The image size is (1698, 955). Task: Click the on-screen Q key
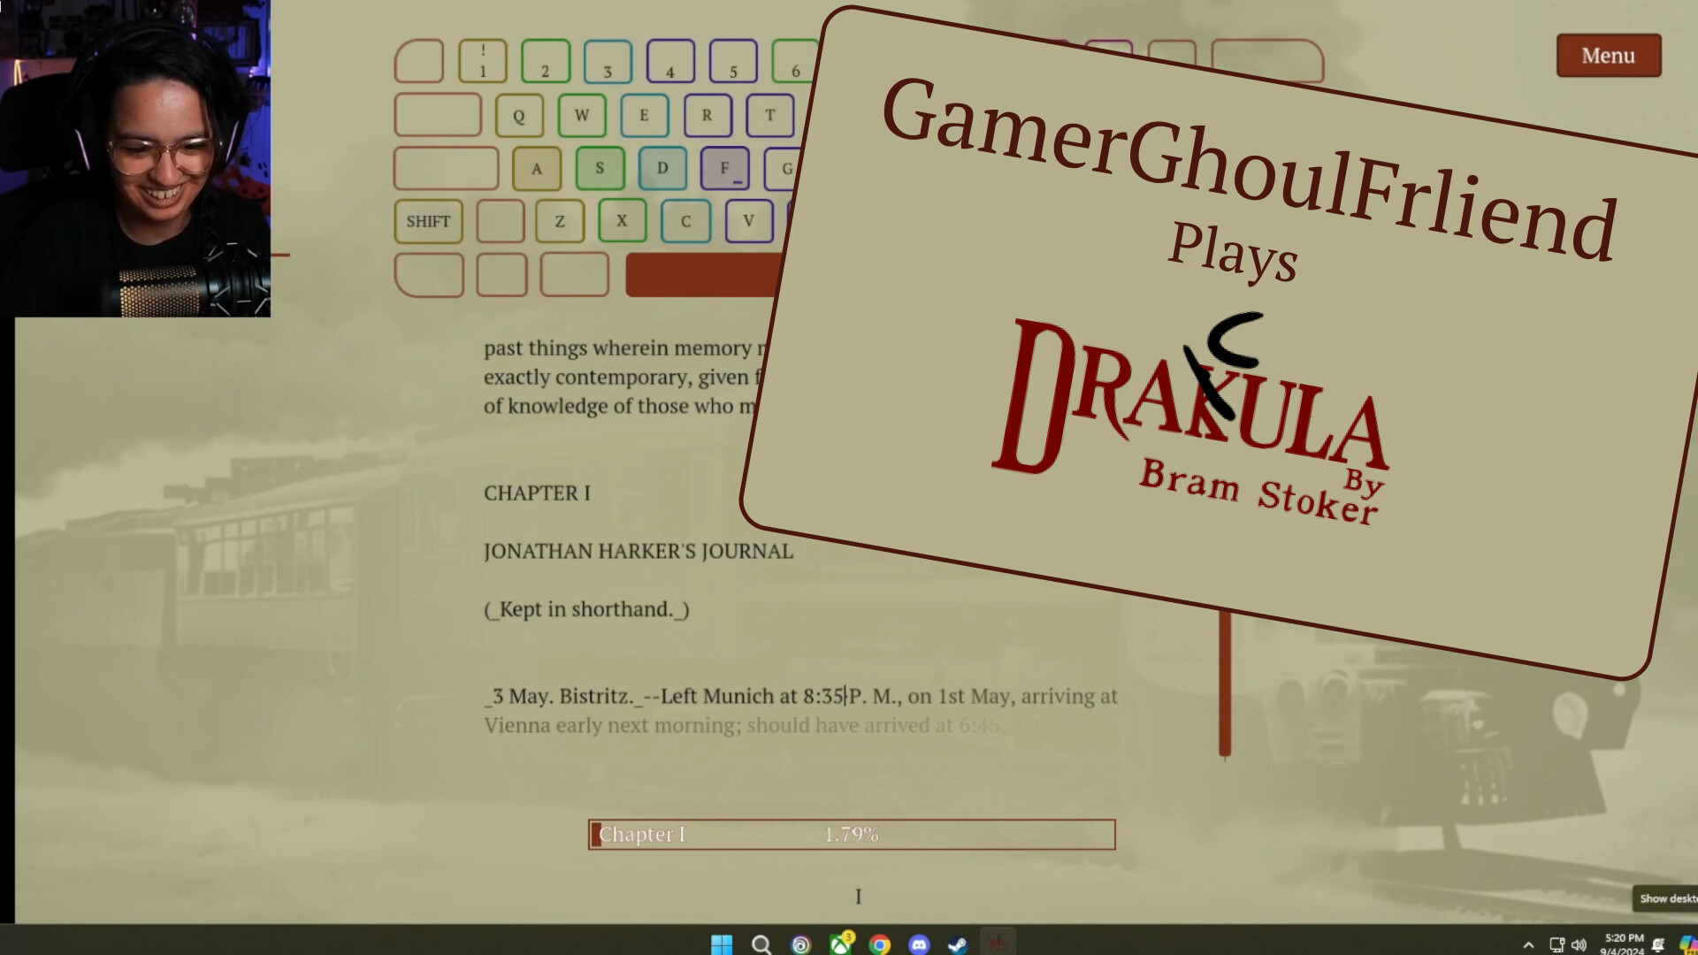(x=519, y=115)
